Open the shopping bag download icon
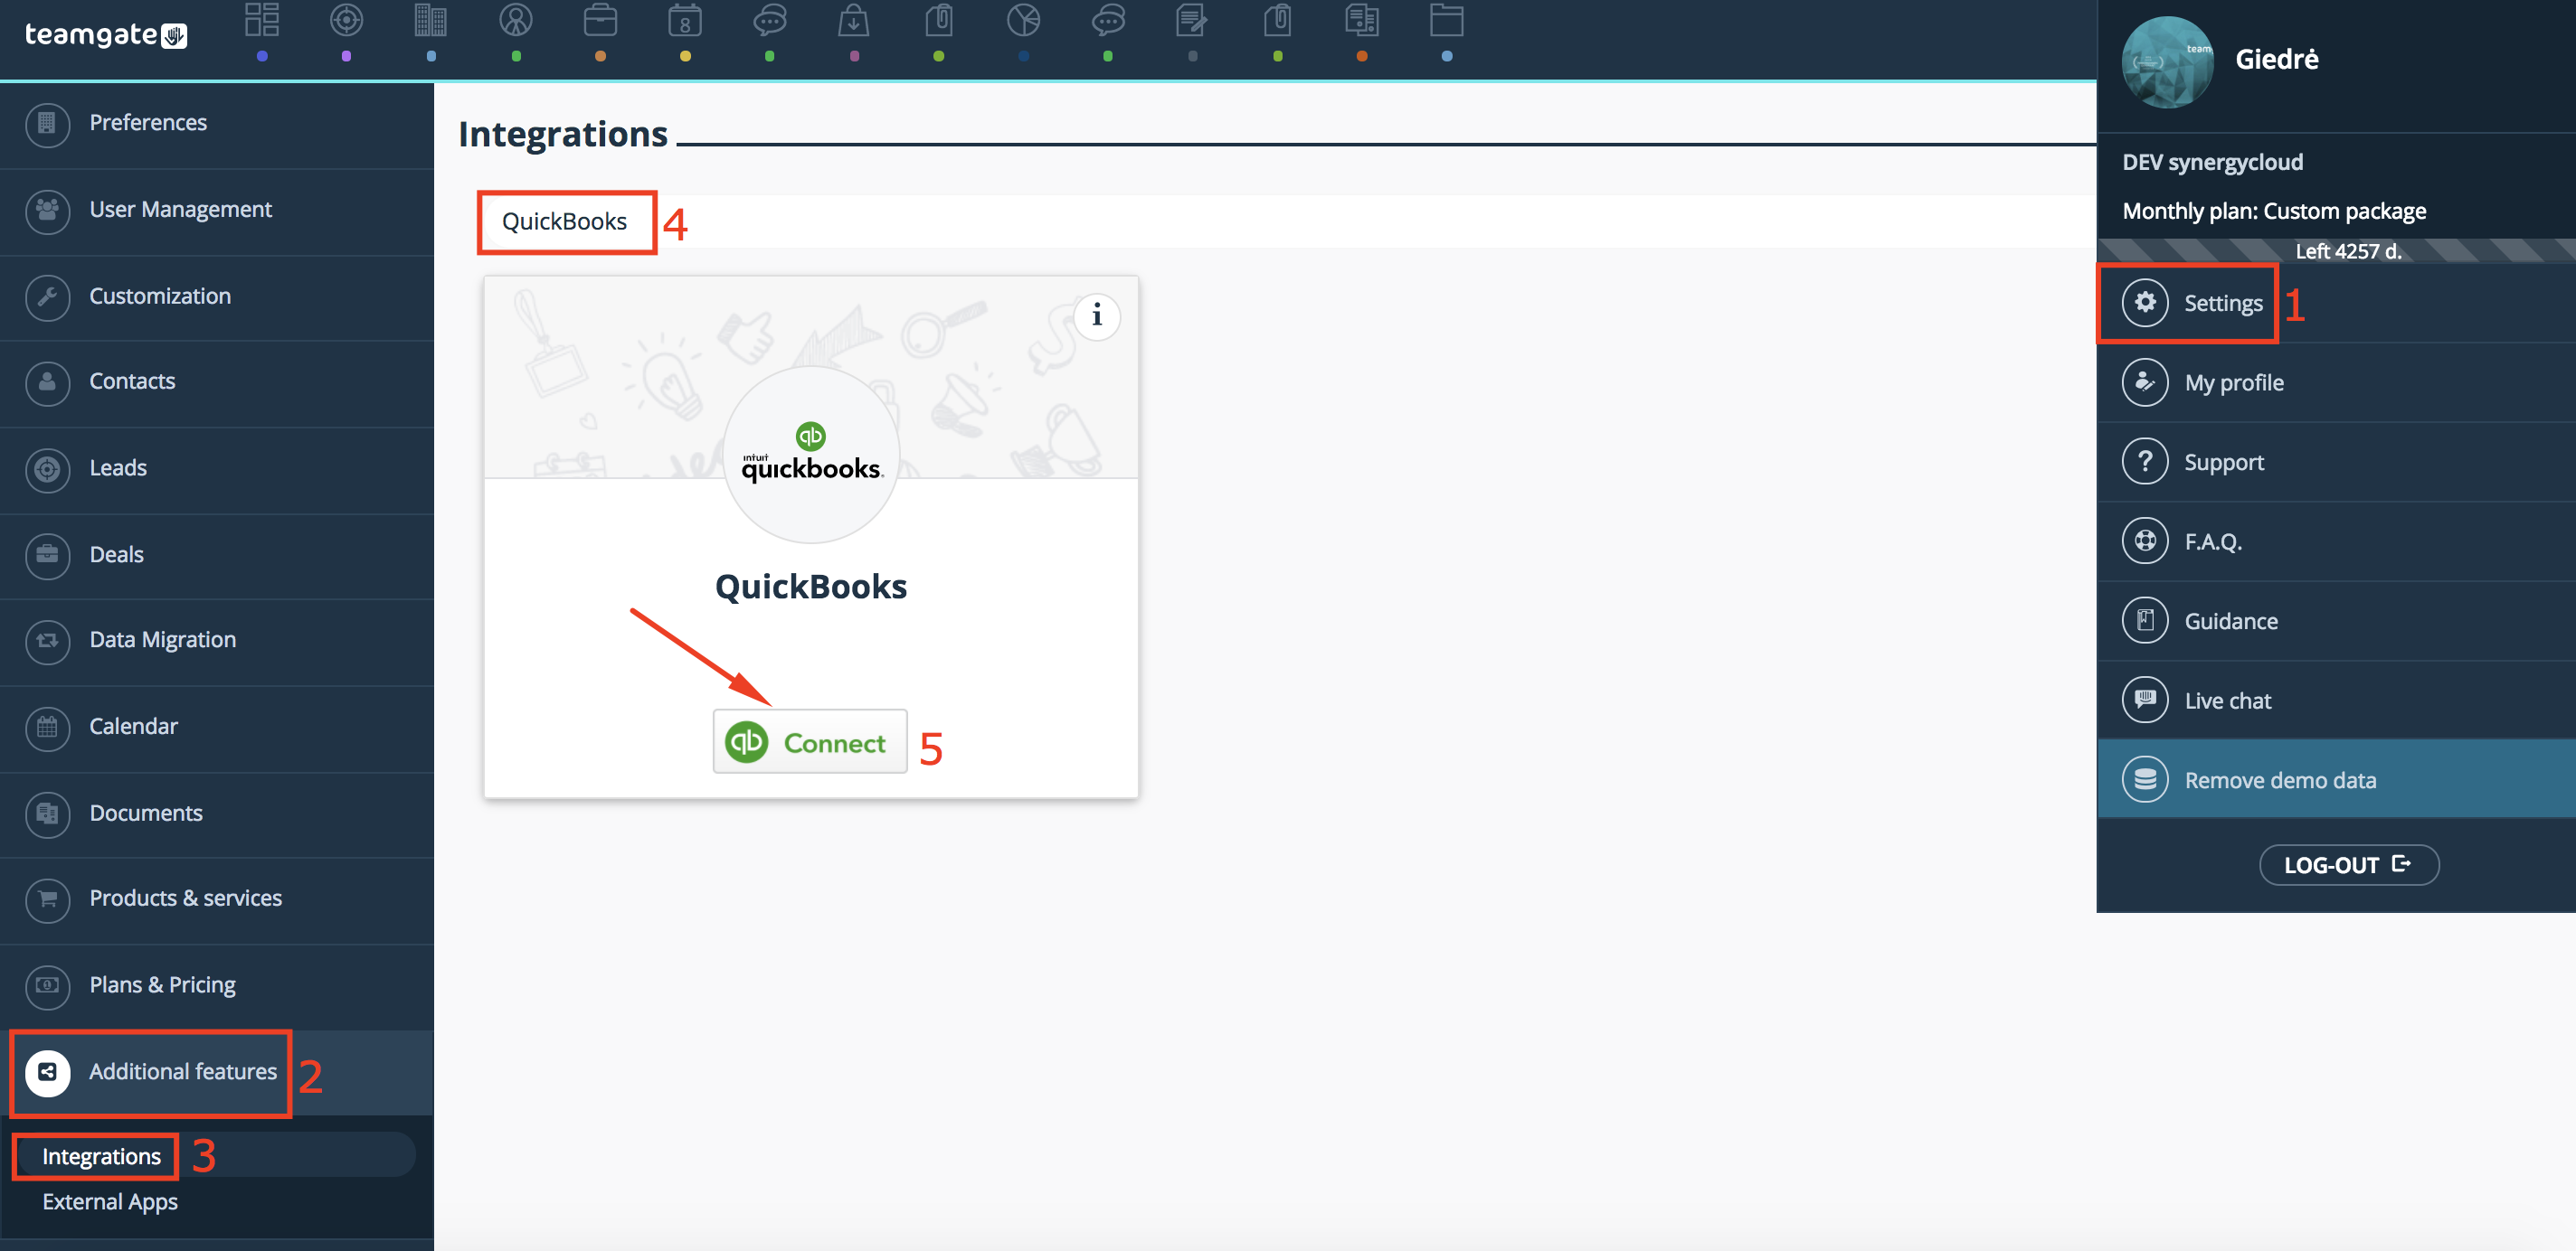Image resolution: width=2576 pixels, height=1251 pixels. [854, 20]
